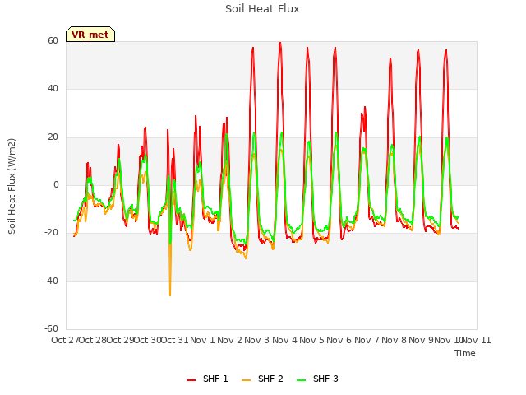Click the -20 y-axis tick label
This screenshot has width=526, height=395.
(51, 232)
